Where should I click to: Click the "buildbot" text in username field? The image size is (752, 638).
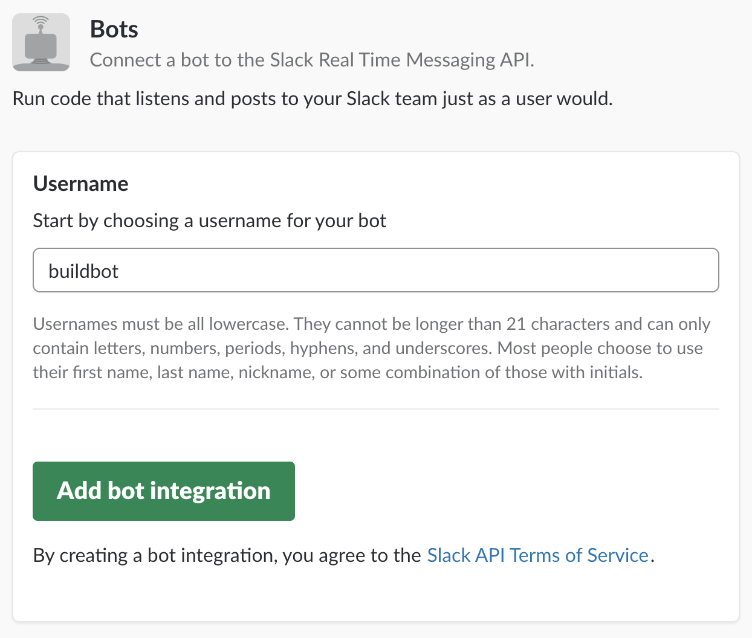(x=83, y=271)
